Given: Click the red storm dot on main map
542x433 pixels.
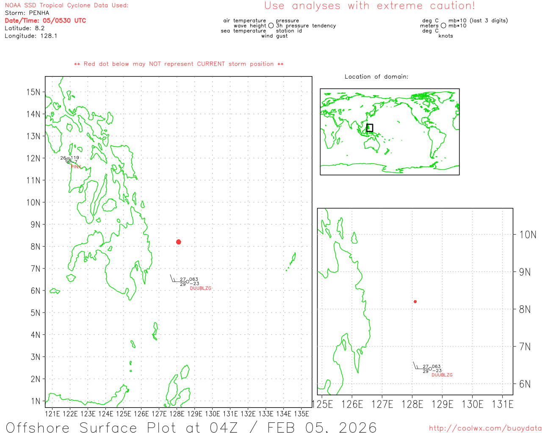Looking at the screenshot, I should coord(179,242).
